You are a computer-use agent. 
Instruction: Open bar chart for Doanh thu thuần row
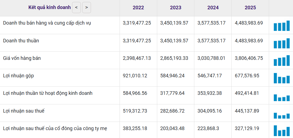click(282, 43)
